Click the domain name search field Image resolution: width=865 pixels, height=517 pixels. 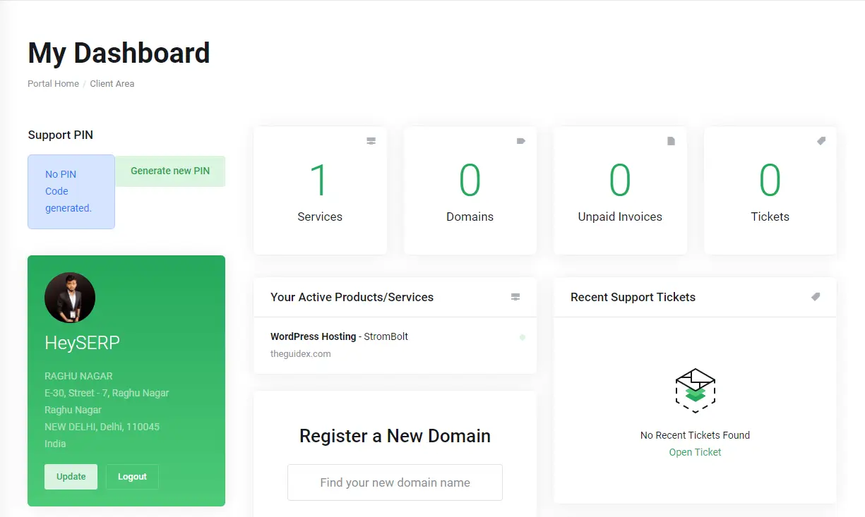(x=394, y=482)
